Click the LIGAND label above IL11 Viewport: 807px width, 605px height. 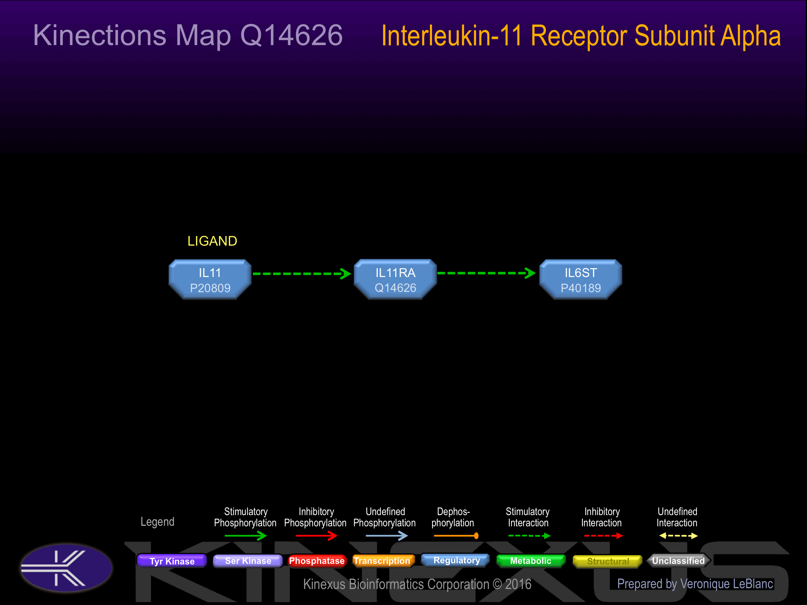pos(212,241)
